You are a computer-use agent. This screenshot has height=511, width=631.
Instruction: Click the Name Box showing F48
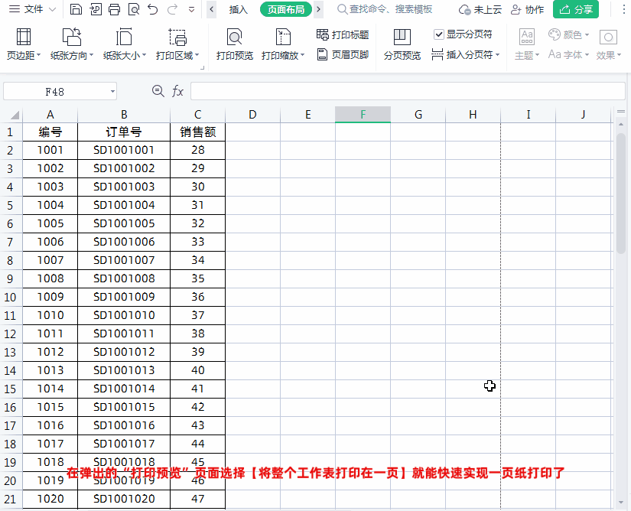pyautogui.click(x=55, y=92)
